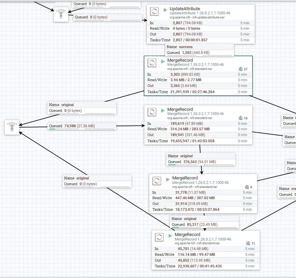296x278 pixels.
Task: Click the UpdateAttribute processor icon
Action: click(x=154, y=12)
